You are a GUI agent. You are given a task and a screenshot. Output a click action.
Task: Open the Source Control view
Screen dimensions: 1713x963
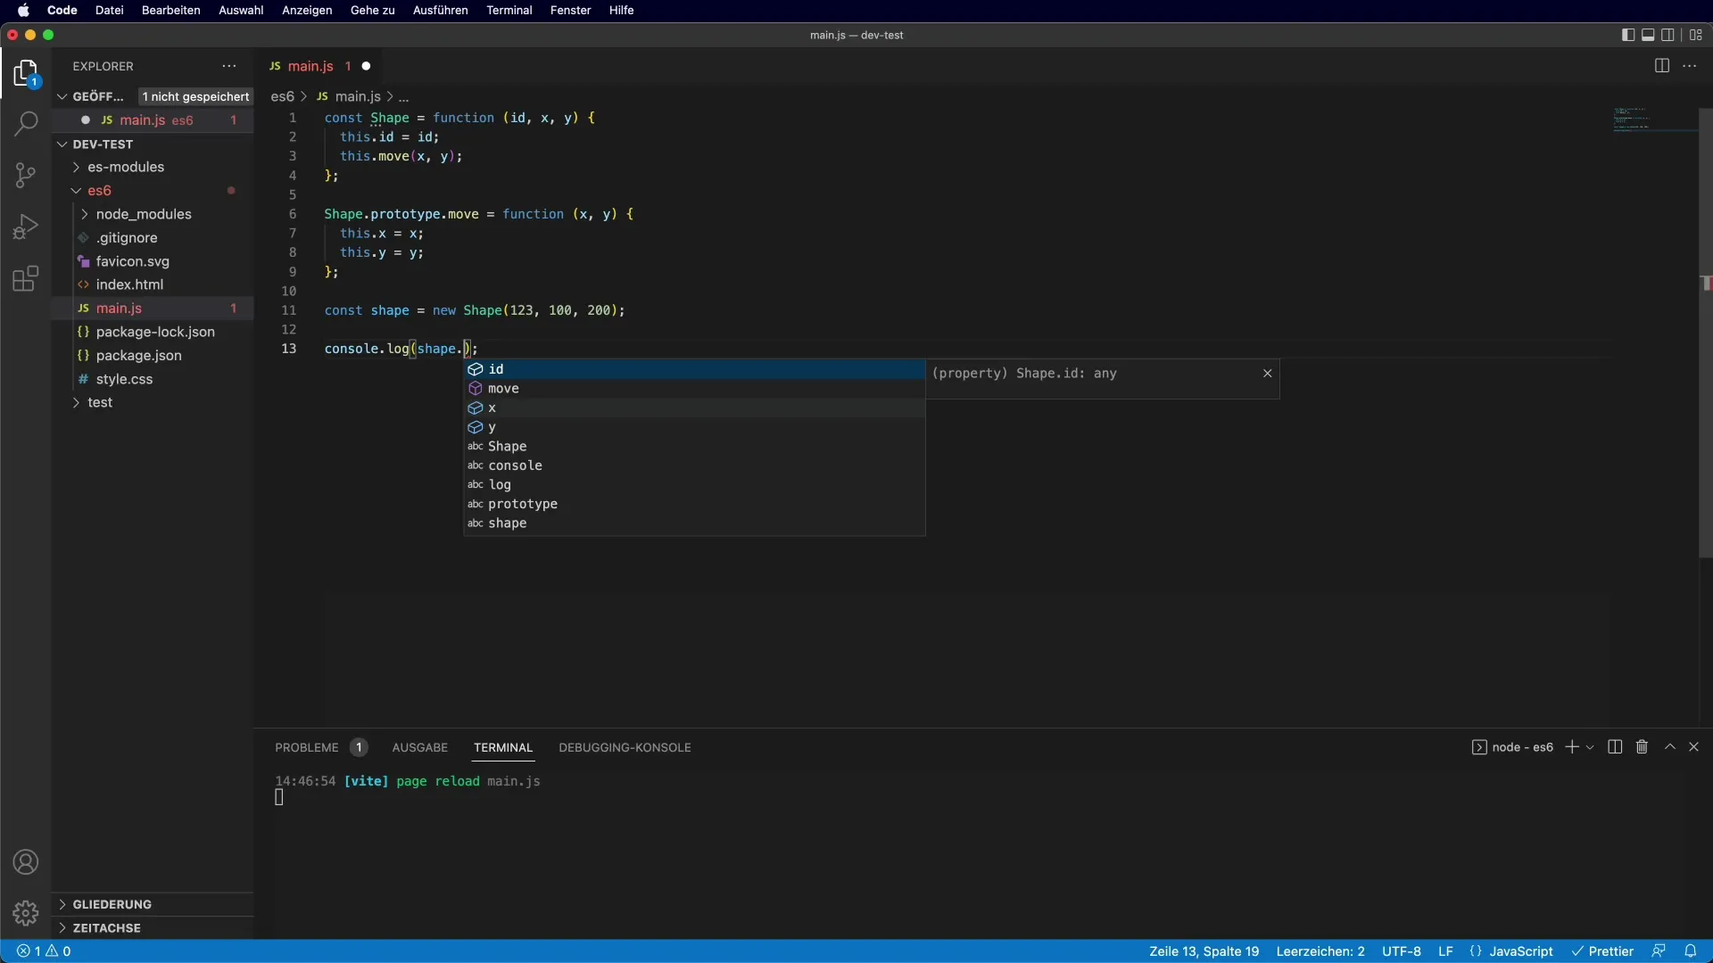click(x=26, y=175)
